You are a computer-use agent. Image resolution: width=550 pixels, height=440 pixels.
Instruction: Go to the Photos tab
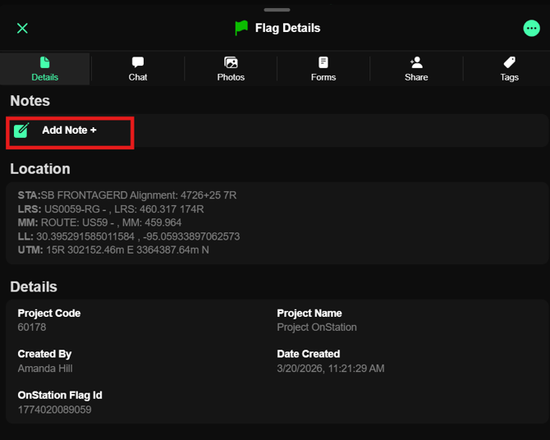(231, 69)
